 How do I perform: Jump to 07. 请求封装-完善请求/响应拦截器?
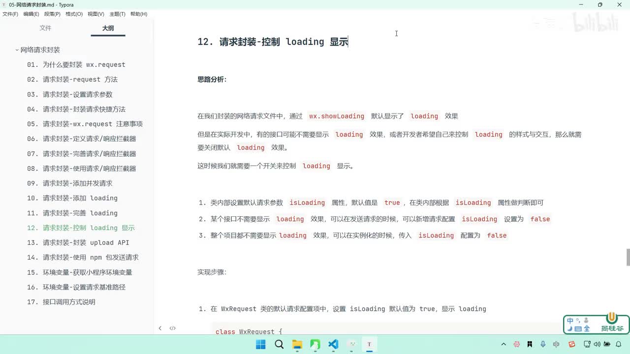point(82,154)
